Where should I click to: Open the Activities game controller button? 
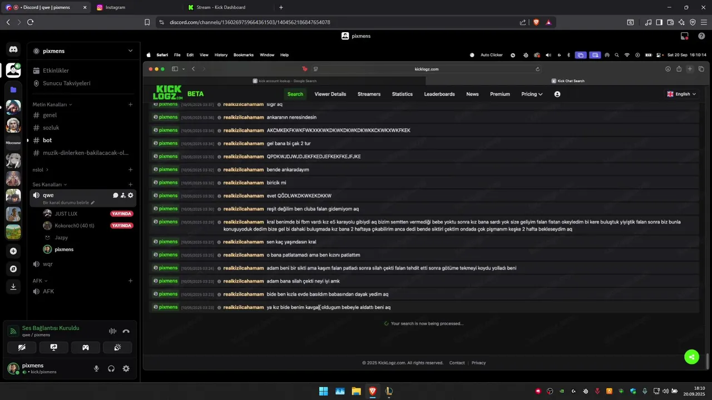click(x=86, y=348)
